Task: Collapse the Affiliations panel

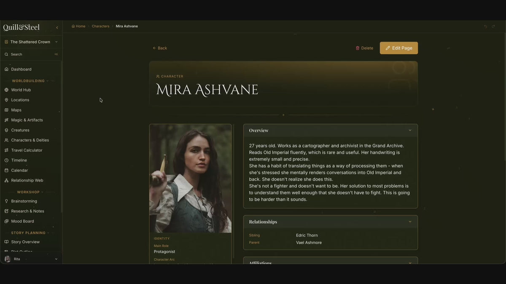Action: [410, 263]
